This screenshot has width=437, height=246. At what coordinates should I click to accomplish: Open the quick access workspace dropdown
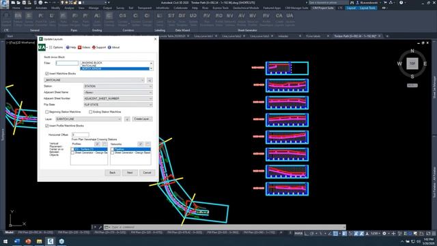(95, 3)
